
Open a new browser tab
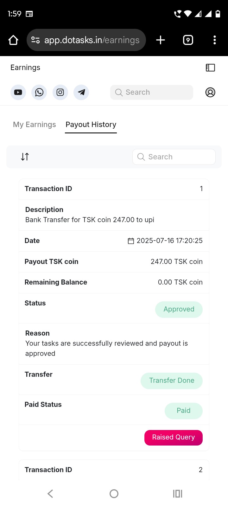161,40
